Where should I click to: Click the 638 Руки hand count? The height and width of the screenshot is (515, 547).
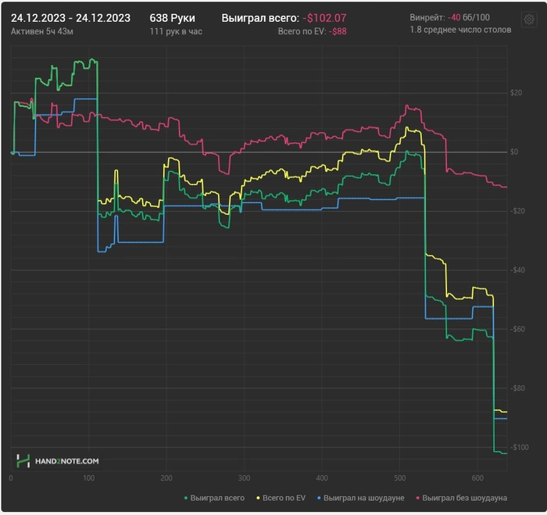coord(173,17)
